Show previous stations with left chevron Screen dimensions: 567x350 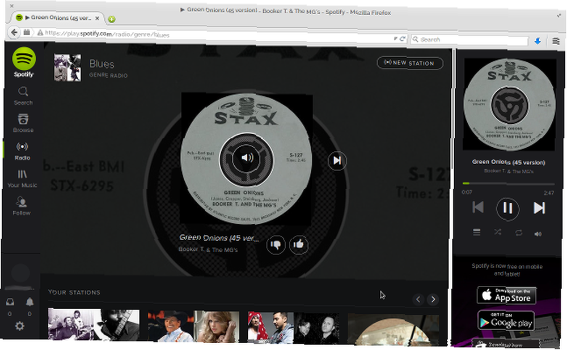pos(418,300)
